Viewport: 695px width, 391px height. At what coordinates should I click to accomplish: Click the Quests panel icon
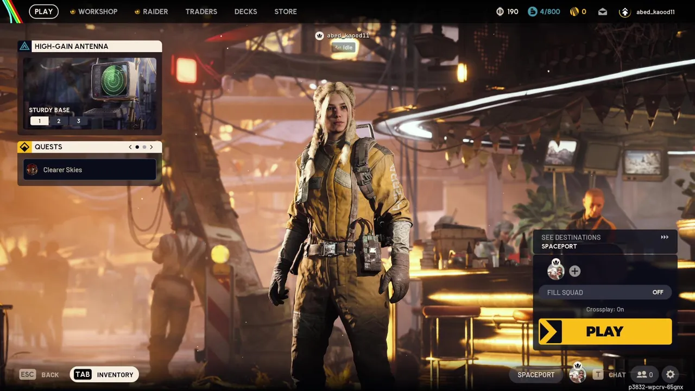pyautogui.click(x=24, y=147)
